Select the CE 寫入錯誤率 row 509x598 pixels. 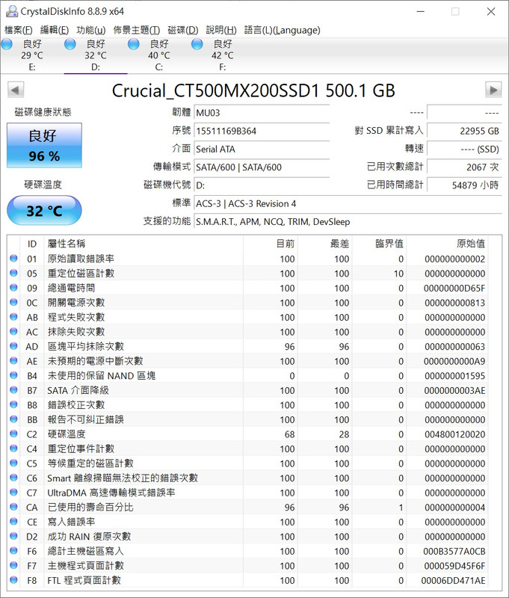tap(248, 522)
